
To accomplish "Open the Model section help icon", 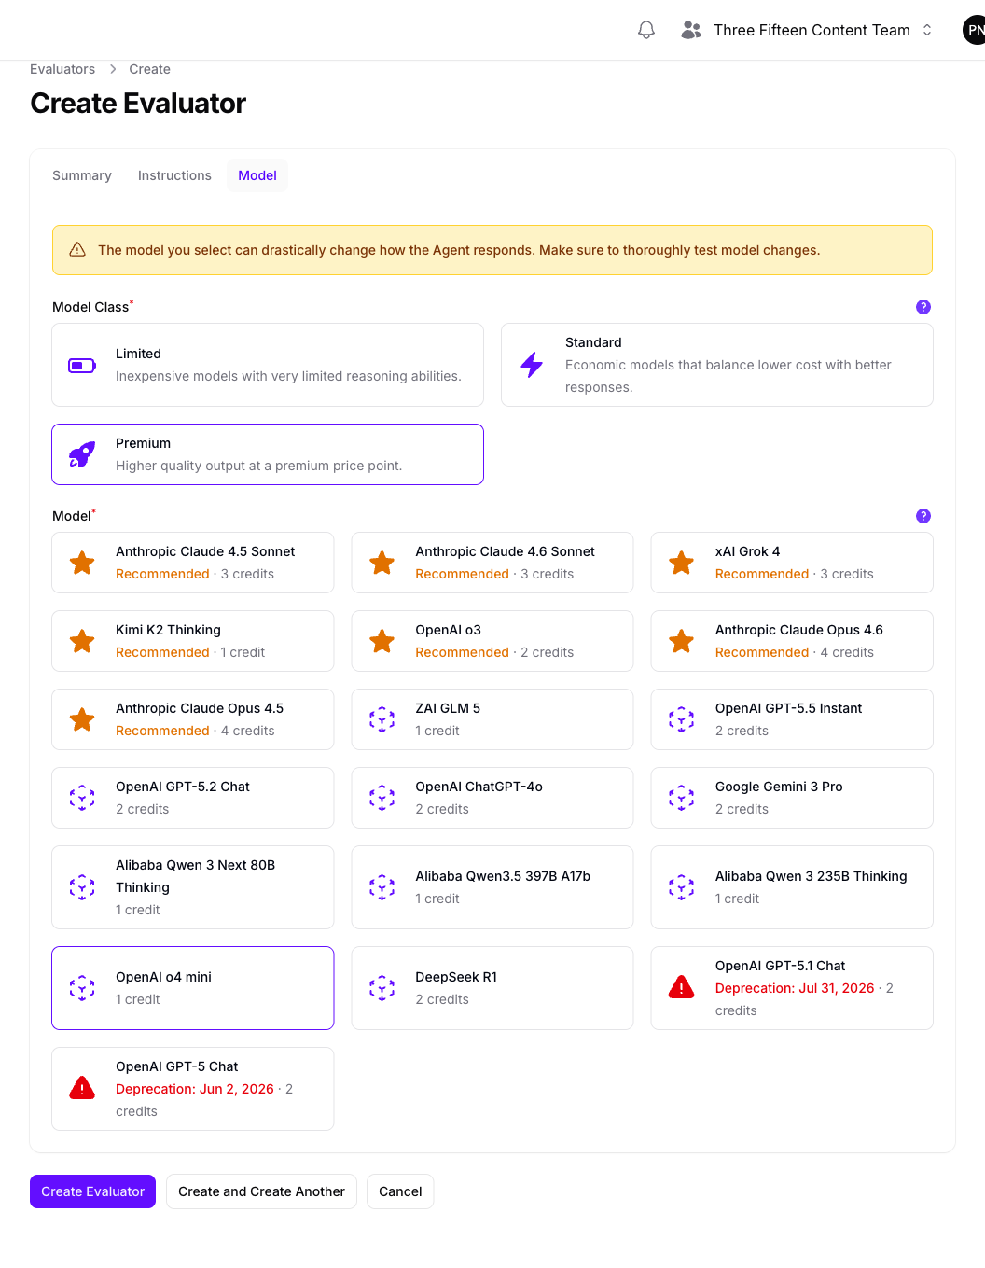I will pos(923,516).
